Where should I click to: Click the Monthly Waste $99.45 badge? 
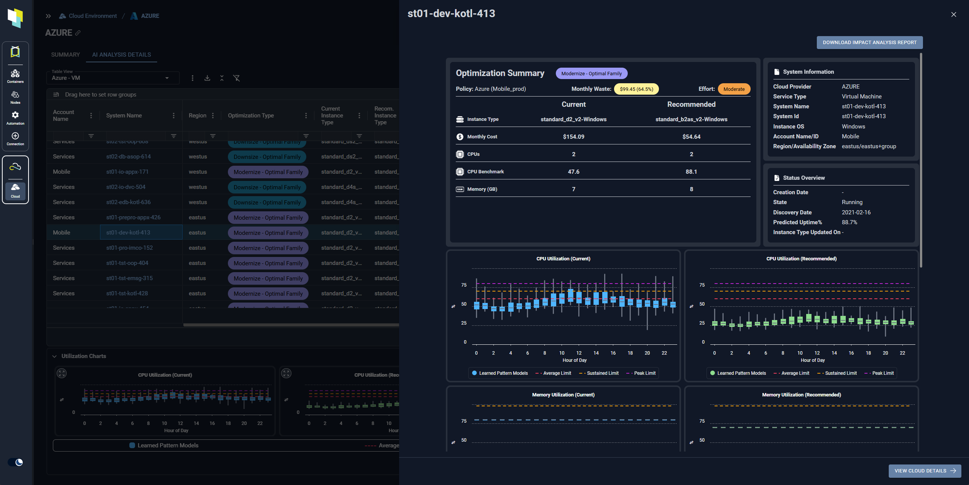coord(636,89)
